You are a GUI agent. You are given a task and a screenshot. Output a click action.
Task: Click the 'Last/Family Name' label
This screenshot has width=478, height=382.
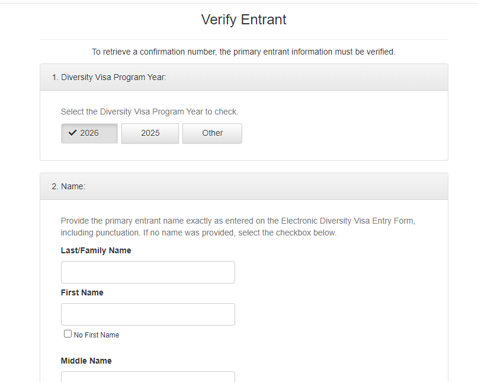[x=96, y=250]
